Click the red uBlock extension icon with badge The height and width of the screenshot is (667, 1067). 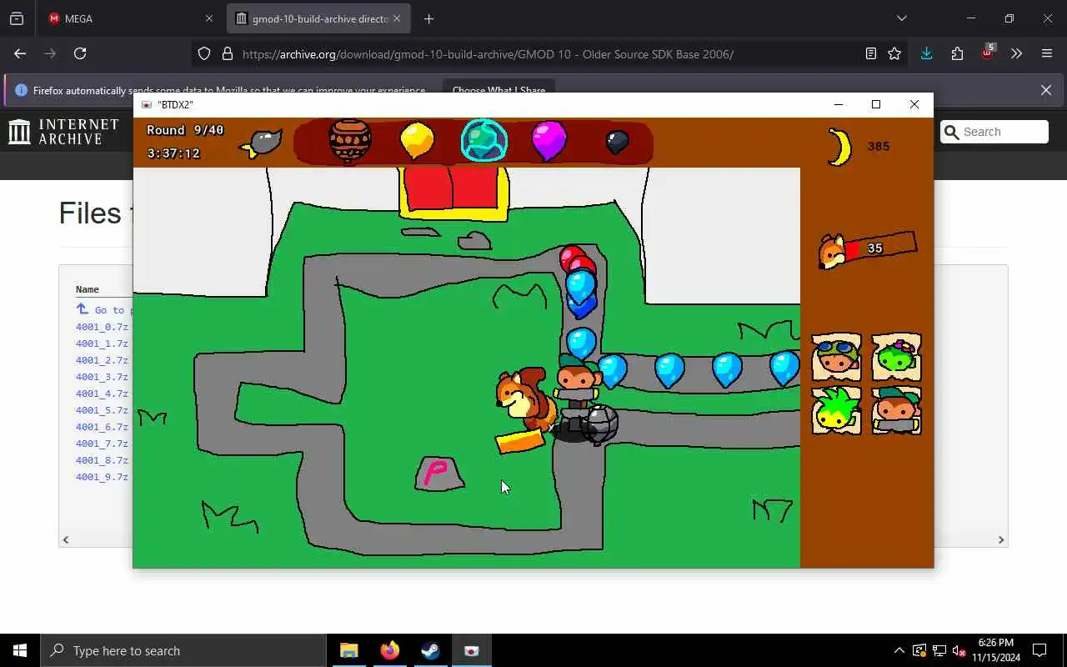(x=988, y=52)
